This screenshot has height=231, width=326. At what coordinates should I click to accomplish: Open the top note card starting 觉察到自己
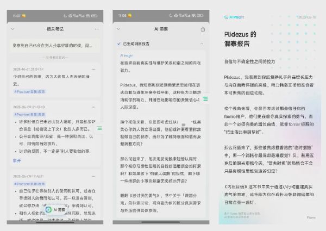(x=55, y=45)
